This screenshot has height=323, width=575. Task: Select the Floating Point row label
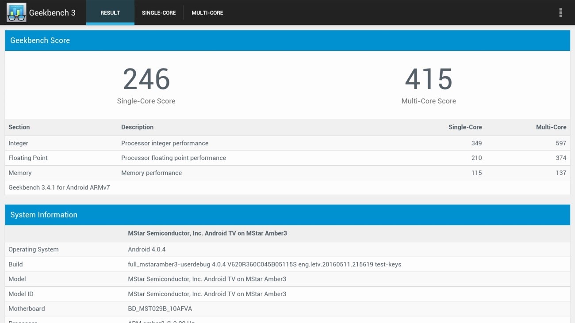point(28,158)
